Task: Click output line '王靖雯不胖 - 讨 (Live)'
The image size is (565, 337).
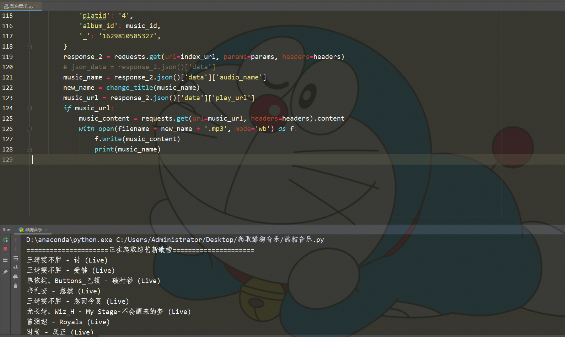Action: (67, 260)
